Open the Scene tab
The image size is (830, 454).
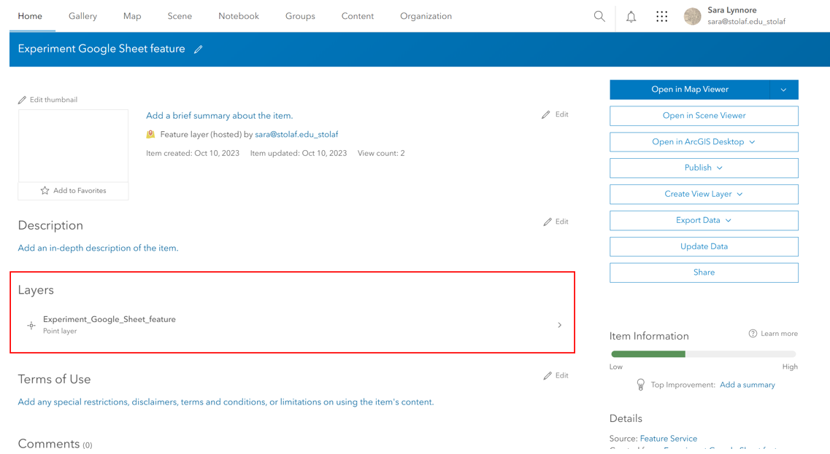tap(180, 16)
